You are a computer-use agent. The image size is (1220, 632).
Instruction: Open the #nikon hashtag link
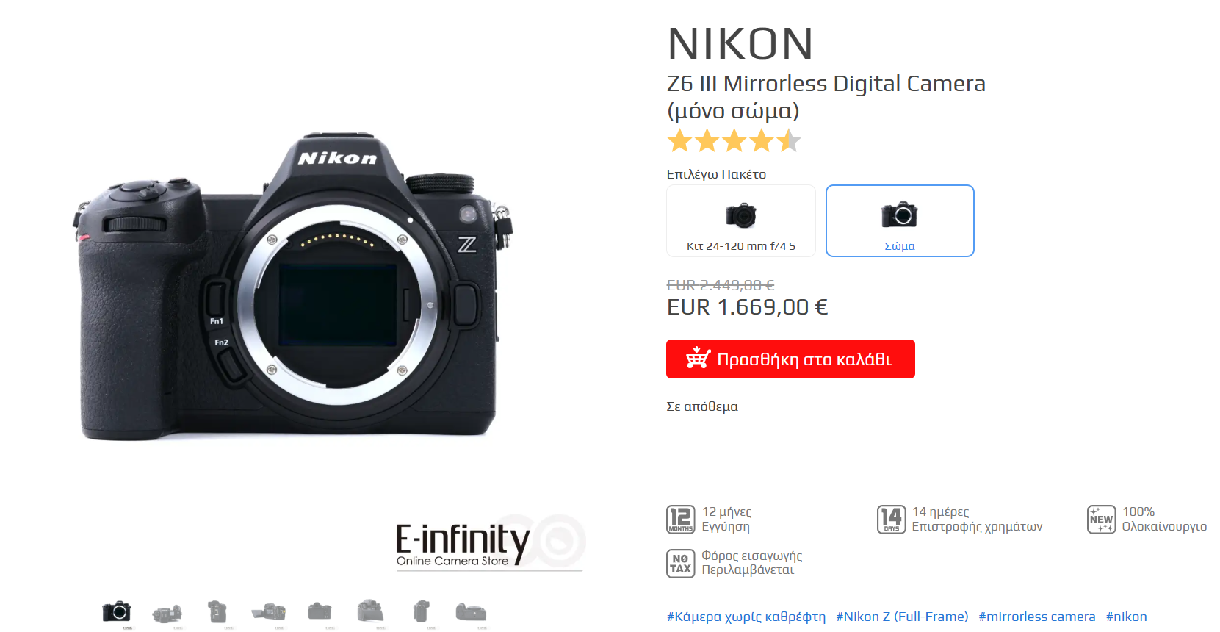pos(1127,617)
